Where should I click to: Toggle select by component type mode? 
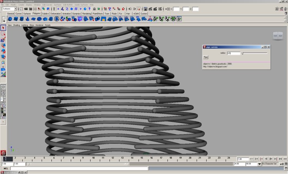[48, 9]
